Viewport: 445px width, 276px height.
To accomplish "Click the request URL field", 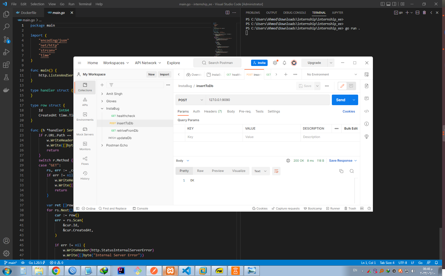I will [268, 100].
